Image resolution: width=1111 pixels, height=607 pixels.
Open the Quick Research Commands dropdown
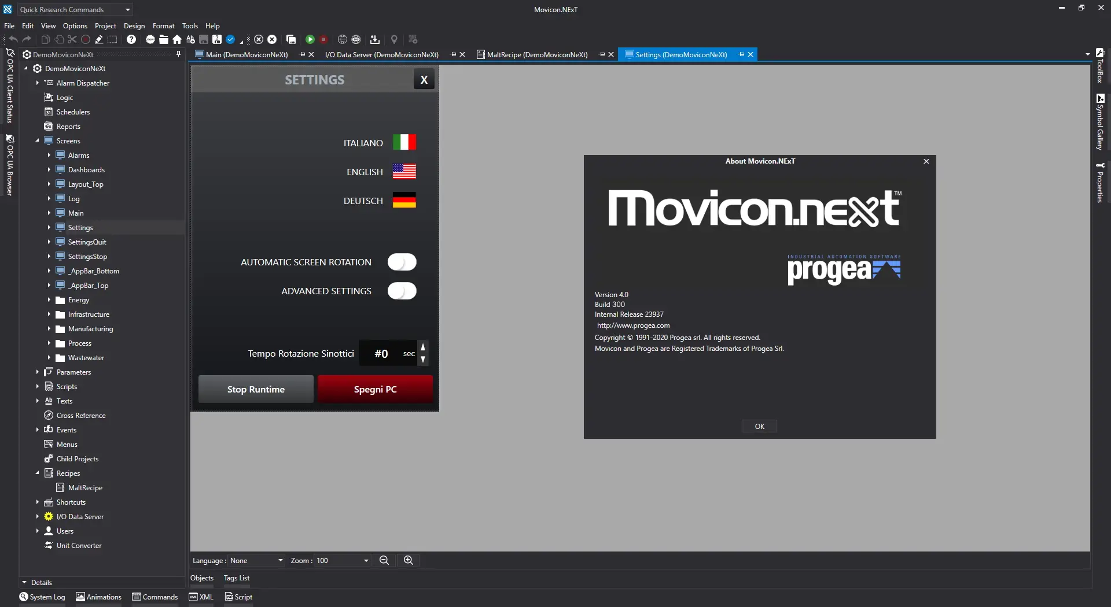(75, 9)
